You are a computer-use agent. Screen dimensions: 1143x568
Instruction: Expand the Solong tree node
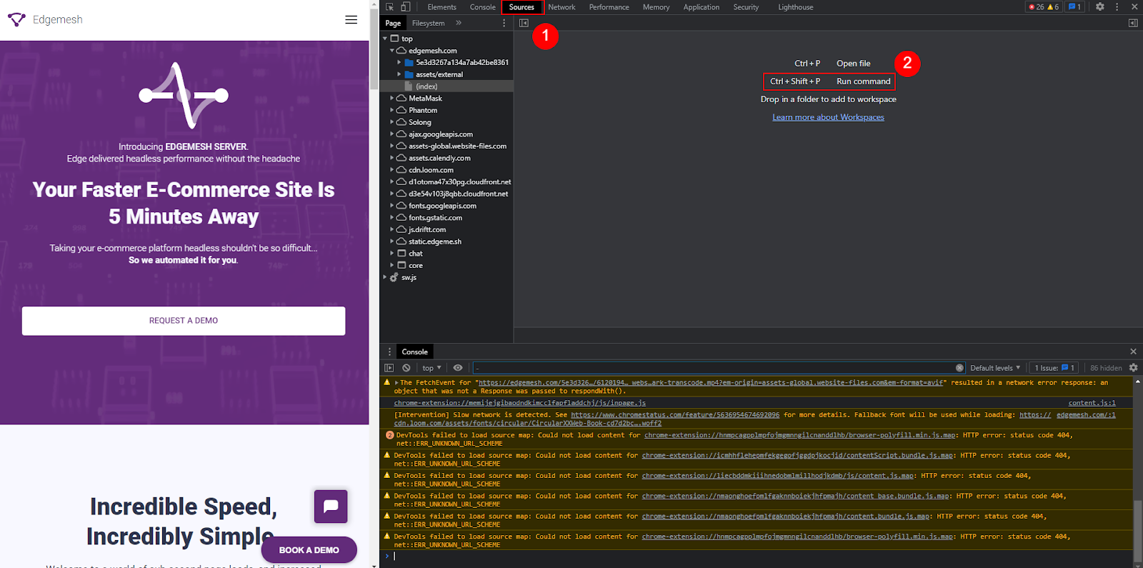391,122
